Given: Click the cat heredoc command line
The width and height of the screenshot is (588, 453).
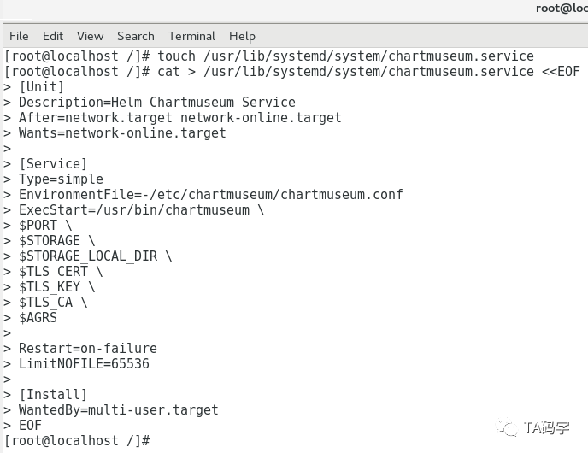Looking at the screenshot, I should pyautogui.click(x=291, y=72).
